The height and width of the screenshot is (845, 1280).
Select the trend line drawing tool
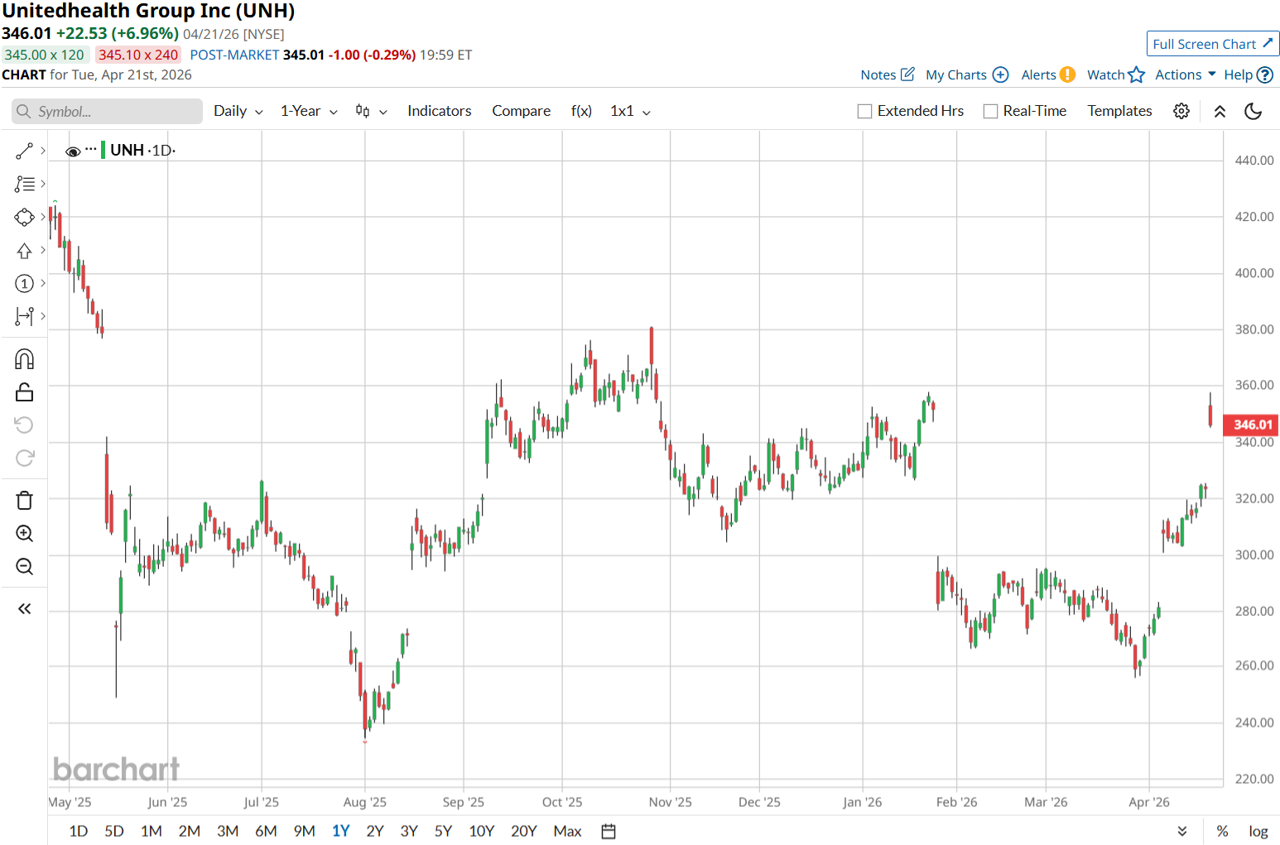tap(24, 151)
